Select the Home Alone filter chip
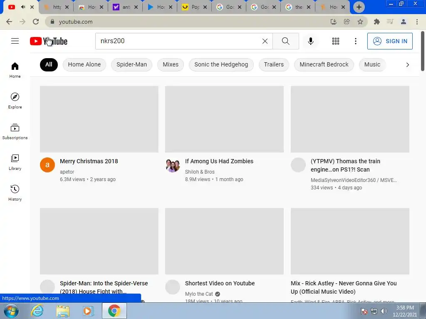Viewport: 426px width, 319px height. point(84,64)
